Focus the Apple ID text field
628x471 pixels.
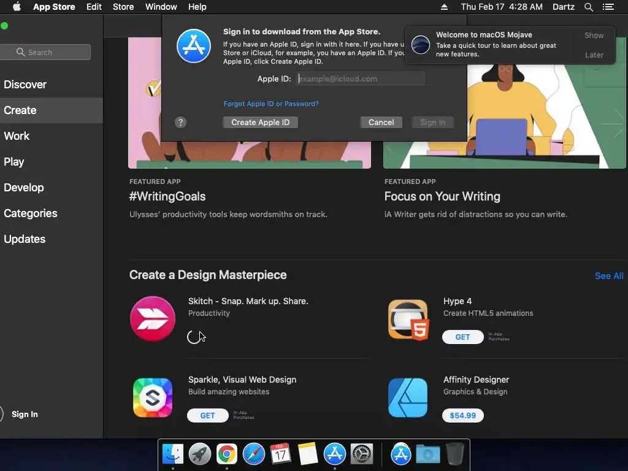(x=361, y=78)
